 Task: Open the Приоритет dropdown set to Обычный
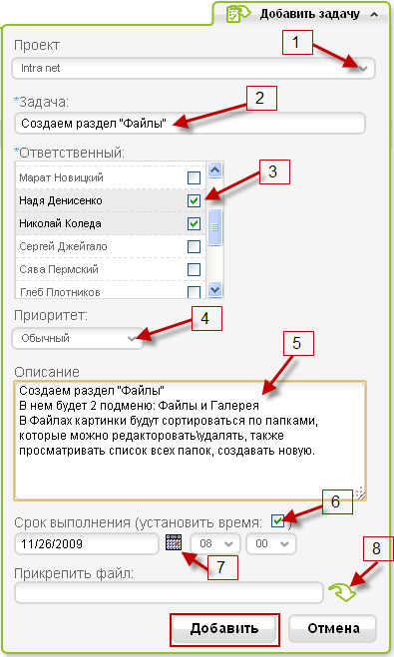coord(78,338)
